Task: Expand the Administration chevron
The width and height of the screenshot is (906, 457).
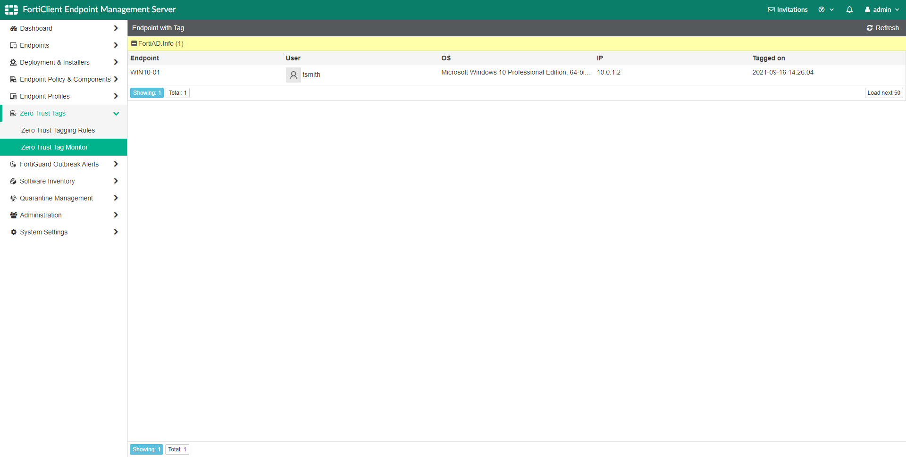Action: [116, 215]
